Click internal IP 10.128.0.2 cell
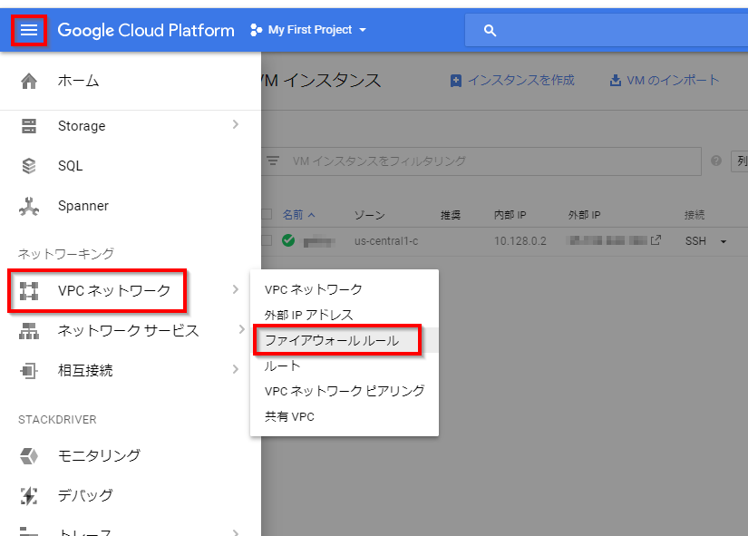Image resolution: width=748 pixels, height=536 pixels. coord(520,241)
